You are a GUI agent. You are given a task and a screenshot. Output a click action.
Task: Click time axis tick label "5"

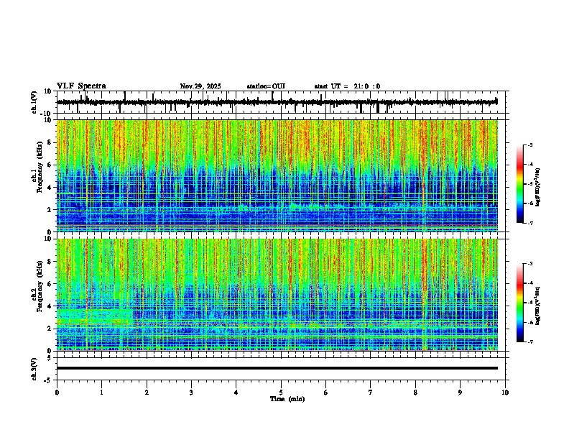tap(281, 393)
